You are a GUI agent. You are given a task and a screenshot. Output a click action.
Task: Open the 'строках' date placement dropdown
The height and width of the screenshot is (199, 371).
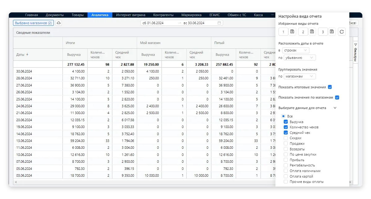click(x=296, y=50)
